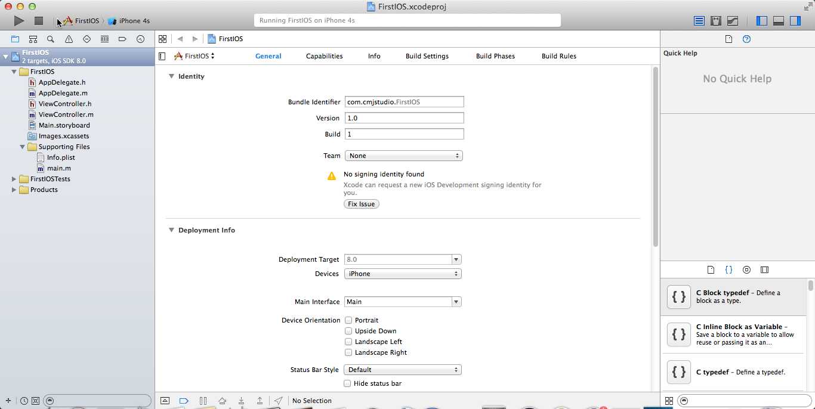Toggle the navigator pane
This screenshot has width=815, height=409.
tap(762, 21)
